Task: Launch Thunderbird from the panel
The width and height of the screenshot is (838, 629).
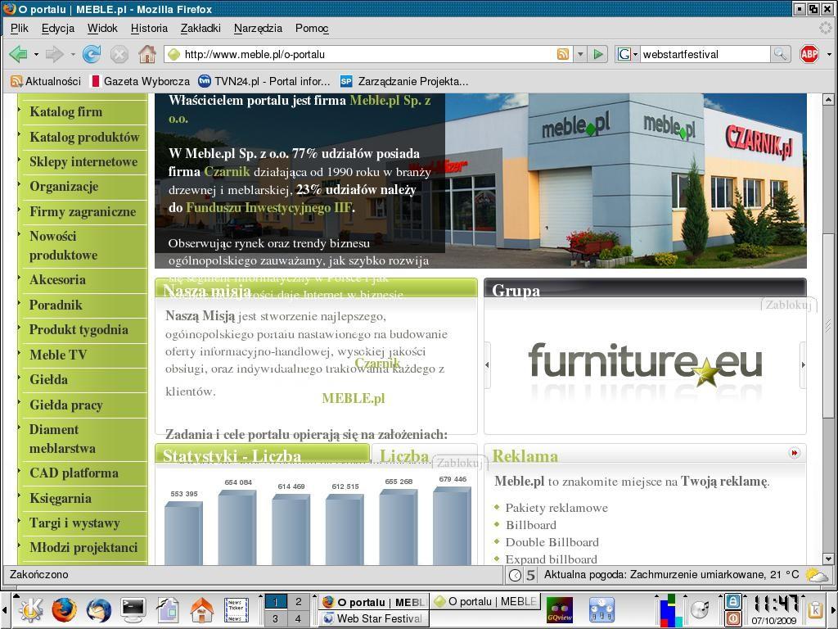Action: pos(98,610)
